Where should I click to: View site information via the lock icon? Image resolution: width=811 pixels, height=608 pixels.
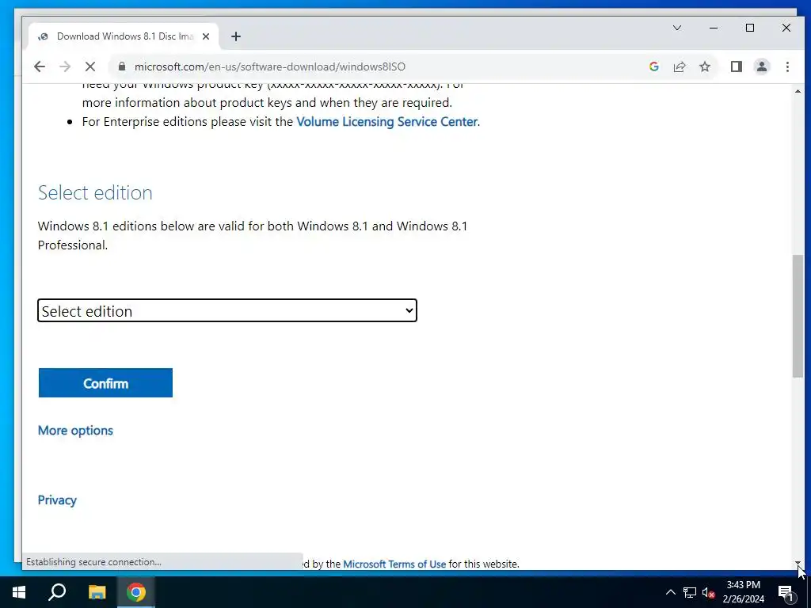click(122, 66)
